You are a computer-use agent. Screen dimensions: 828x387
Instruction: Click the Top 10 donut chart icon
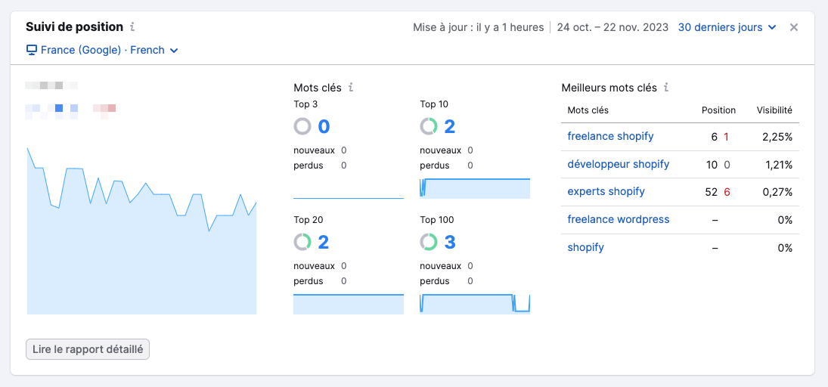click(x=429, y=127)
